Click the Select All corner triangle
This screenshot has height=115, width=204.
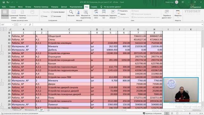[10, 29]
